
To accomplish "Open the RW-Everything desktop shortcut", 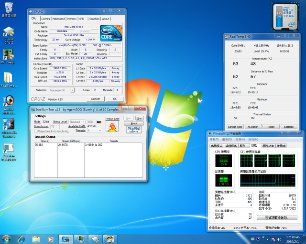I will [x=9, y=56].
